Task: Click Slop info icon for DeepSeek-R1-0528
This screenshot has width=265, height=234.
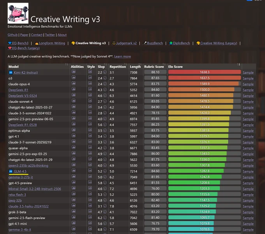Action: click(x=105, y=125)
